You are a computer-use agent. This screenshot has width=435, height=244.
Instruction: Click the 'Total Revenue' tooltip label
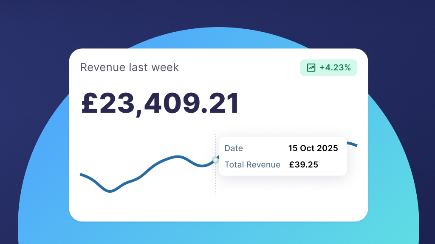252,165
